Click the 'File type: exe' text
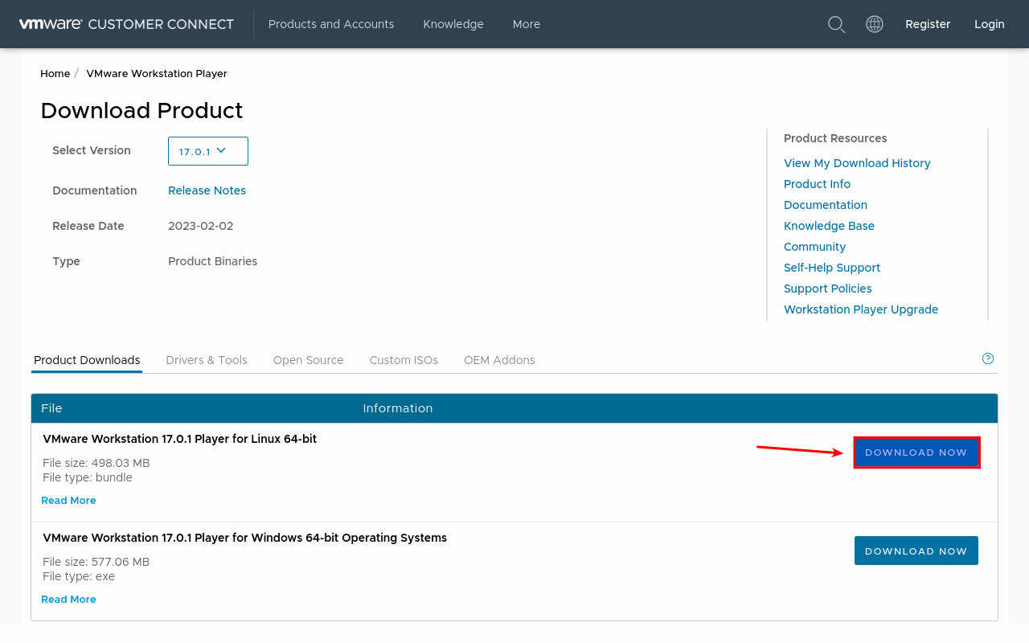Image resolution: width=1029 pixels, height=643 pixels. (x=79, y=576)
